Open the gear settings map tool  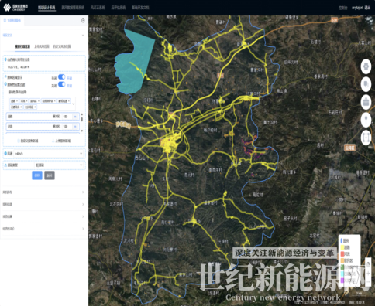[366, 66]
